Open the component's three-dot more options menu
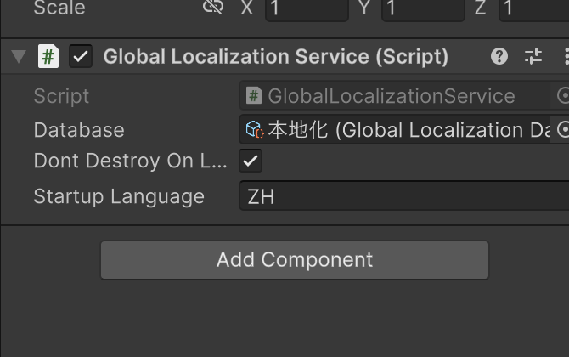 [565, 57]
